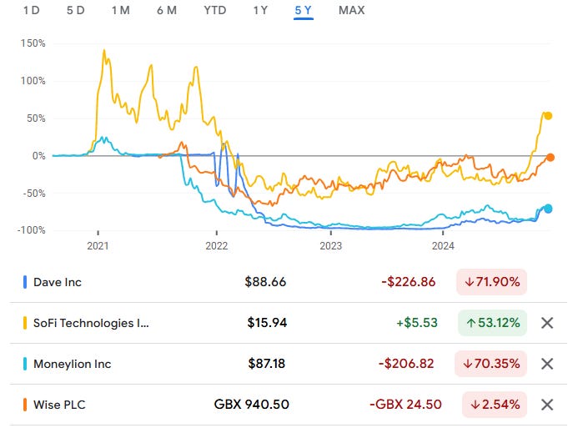Click the 50% y-axis label
The height and width of the screenshot is (428, 578).
36,118
